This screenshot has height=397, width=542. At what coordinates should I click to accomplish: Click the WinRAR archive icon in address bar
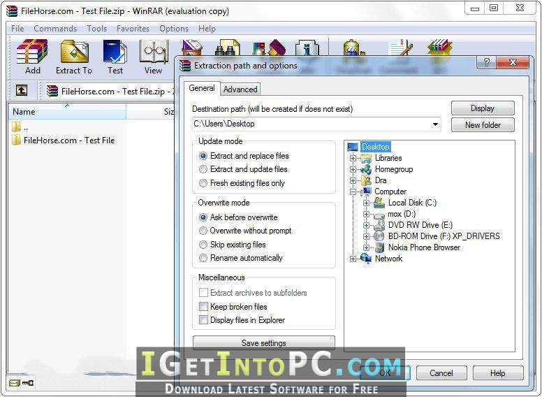pyautogui.click(x=52, y=91)
